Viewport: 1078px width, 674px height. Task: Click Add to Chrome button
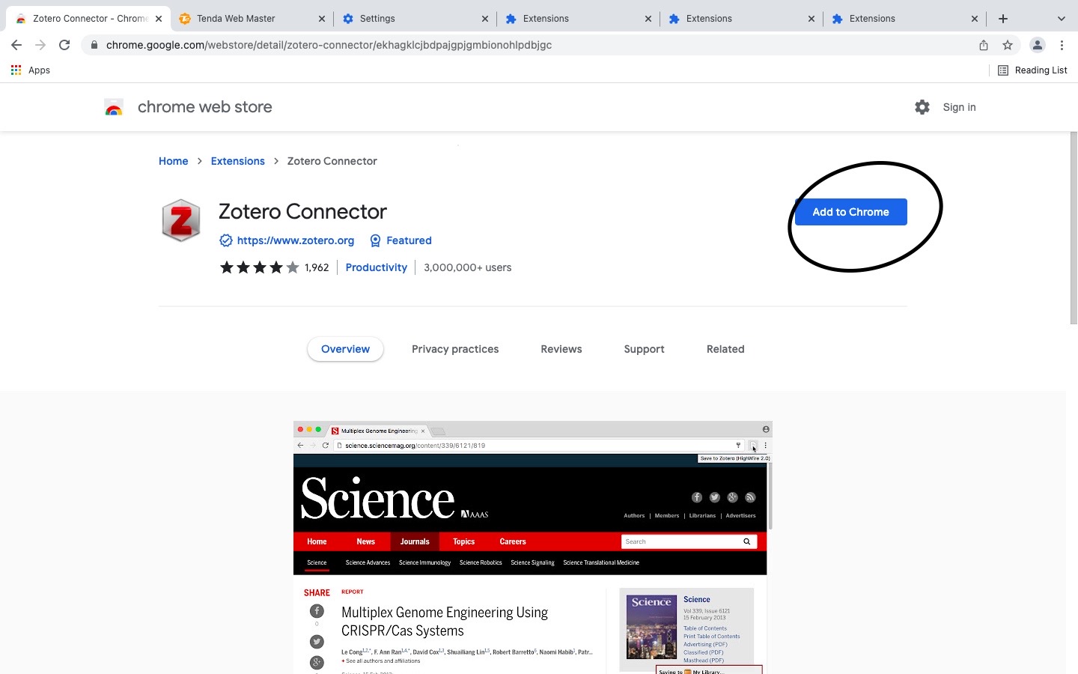pyautogui.click(x=850, y=212)
